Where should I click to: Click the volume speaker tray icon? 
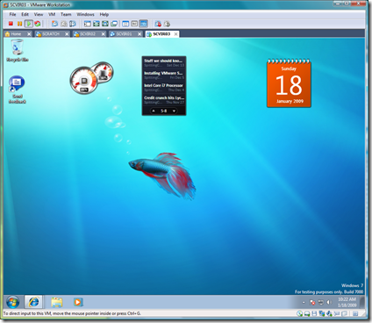(x=329, y=302)
